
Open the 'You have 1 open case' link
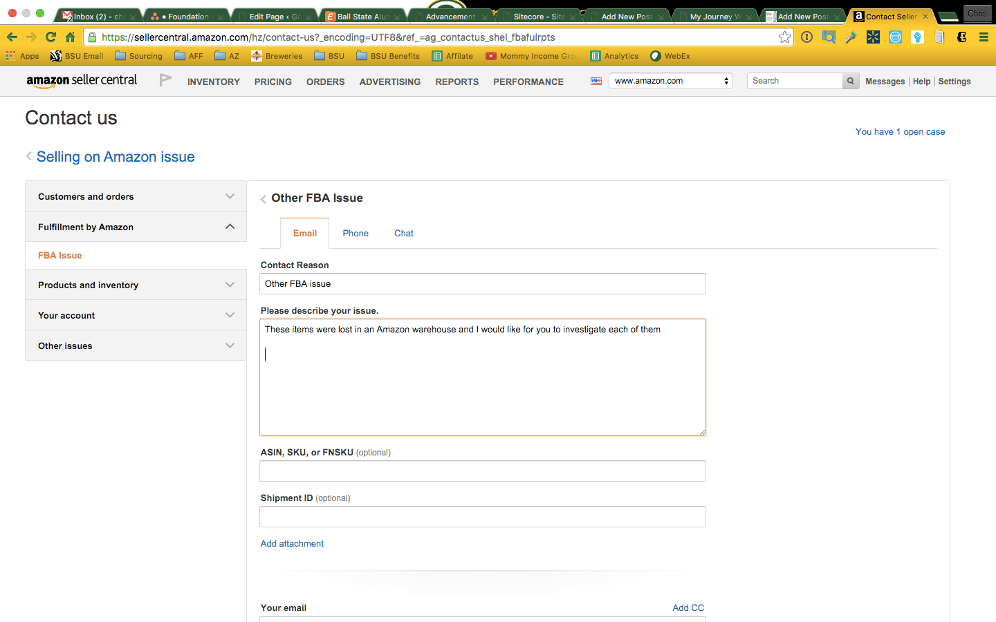(x=900, y=132)
